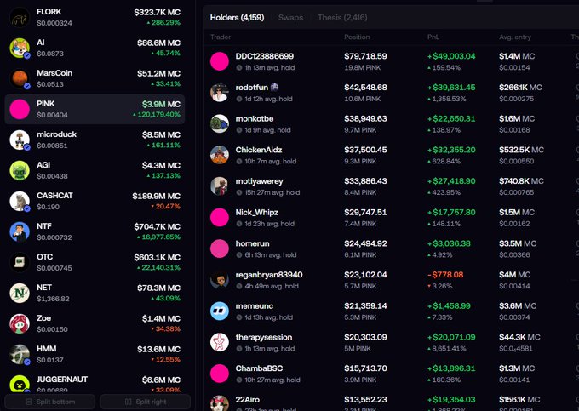Click the badge next to rodotfun name
The image size is (579, 411).
coord(274,88)
